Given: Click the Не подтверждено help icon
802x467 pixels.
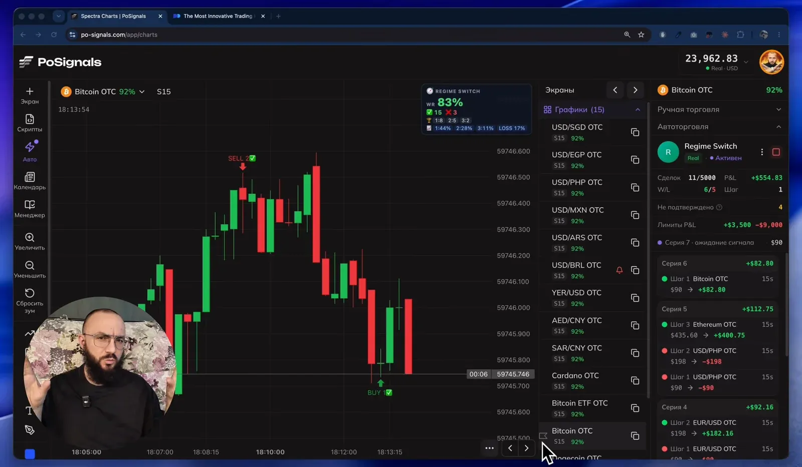Looking at the screenshot, I should click(x=719, y=207).
